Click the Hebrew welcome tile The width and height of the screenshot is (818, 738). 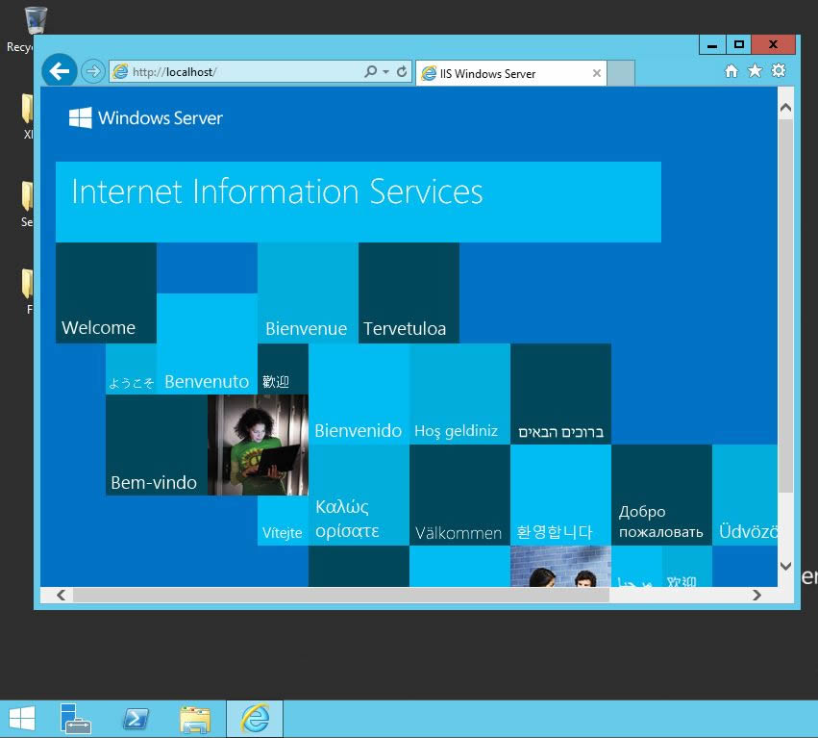tap(560, 394)
